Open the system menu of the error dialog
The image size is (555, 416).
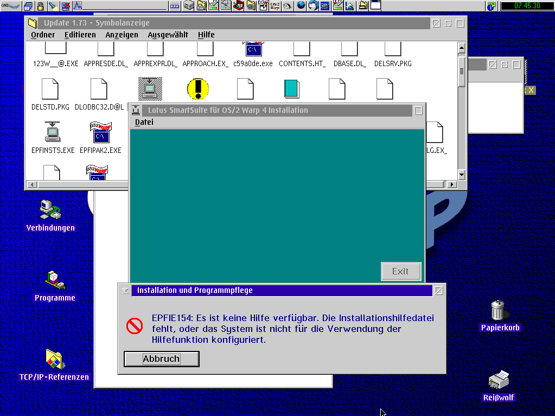pyautogui.click(x=125, y=291)
